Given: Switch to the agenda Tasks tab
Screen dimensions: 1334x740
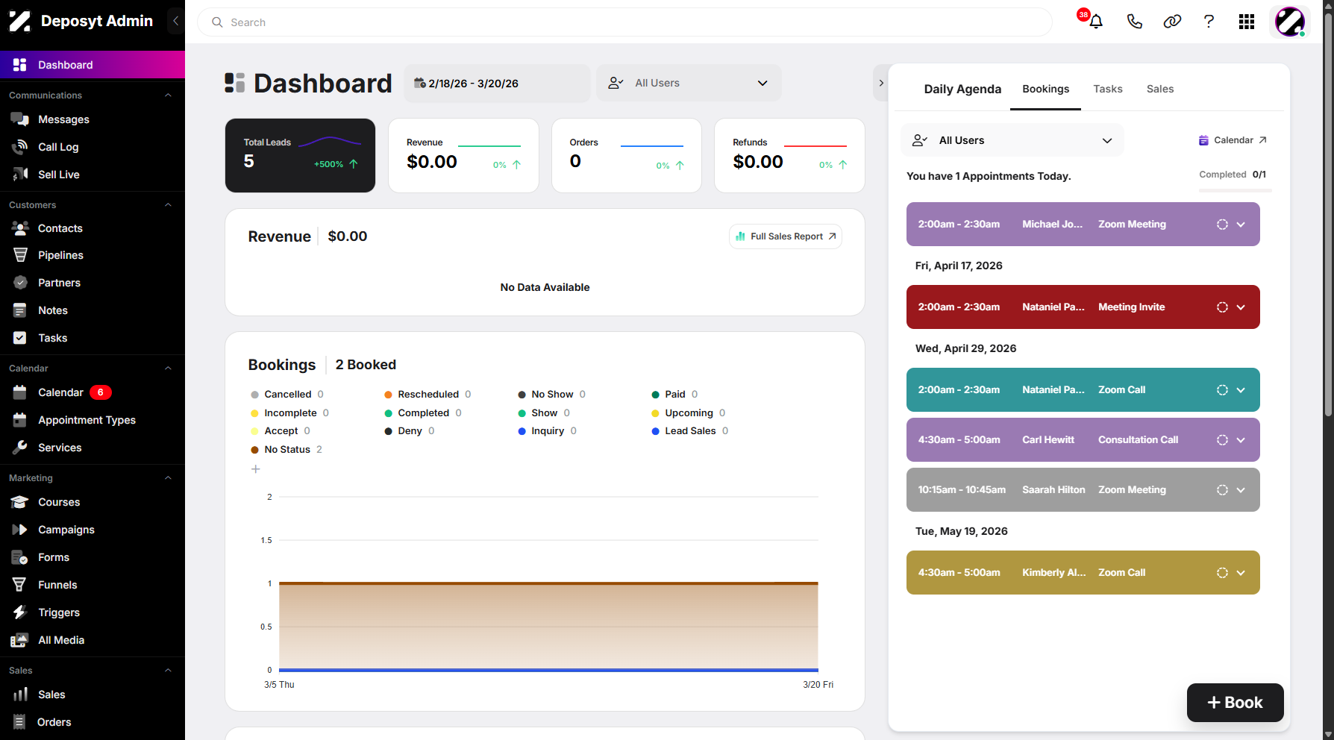Looking at the screenshot, I should point(1107,89).
